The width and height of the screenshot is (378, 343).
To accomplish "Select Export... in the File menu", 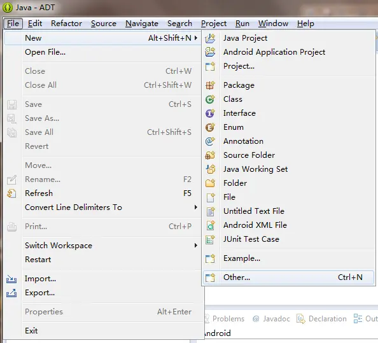I will pyautogui.click(x=40, y=293).
